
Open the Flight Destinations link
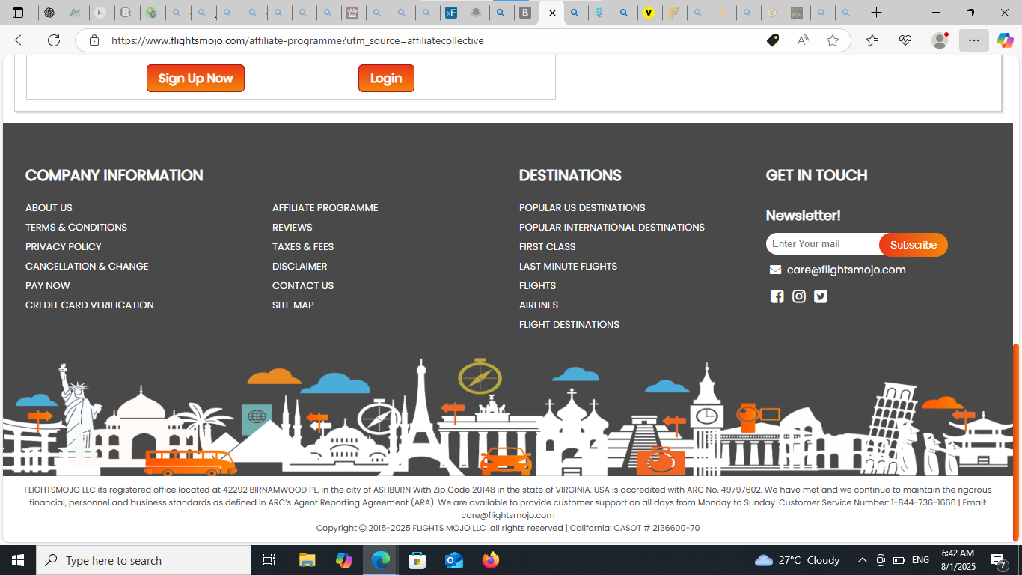tap(569, 324)
